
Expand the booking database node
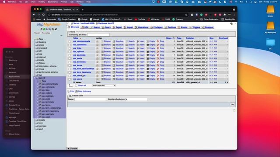35,42
